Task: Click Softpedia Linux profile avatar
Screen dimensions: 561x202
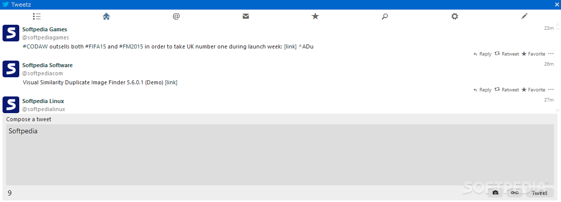Action: [x=11, y=105]
